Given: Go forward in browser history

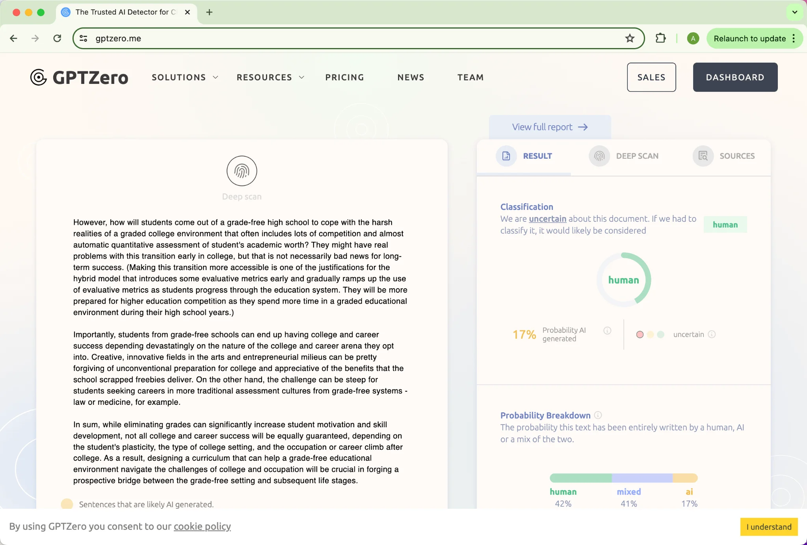Looking at the screenshot, I should coord(35,38).
